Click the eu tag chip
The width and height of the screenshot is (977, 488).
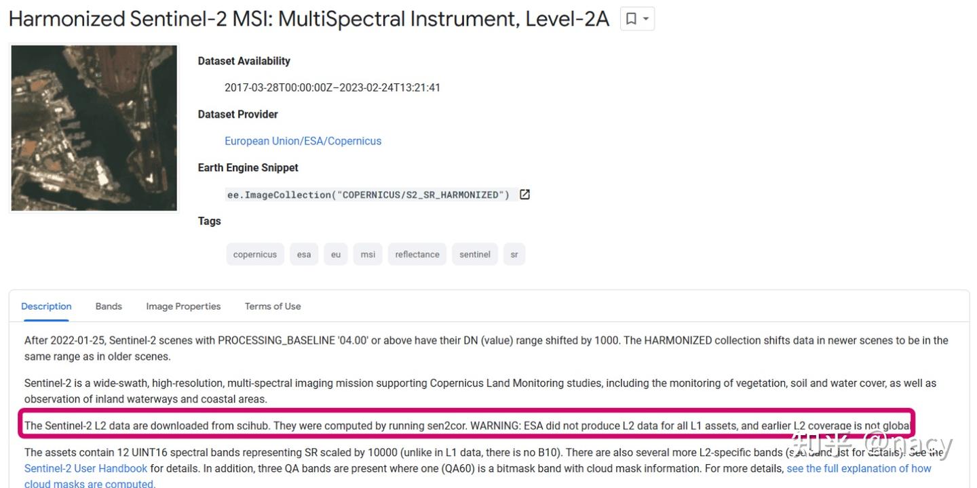(x=336, y=254)
